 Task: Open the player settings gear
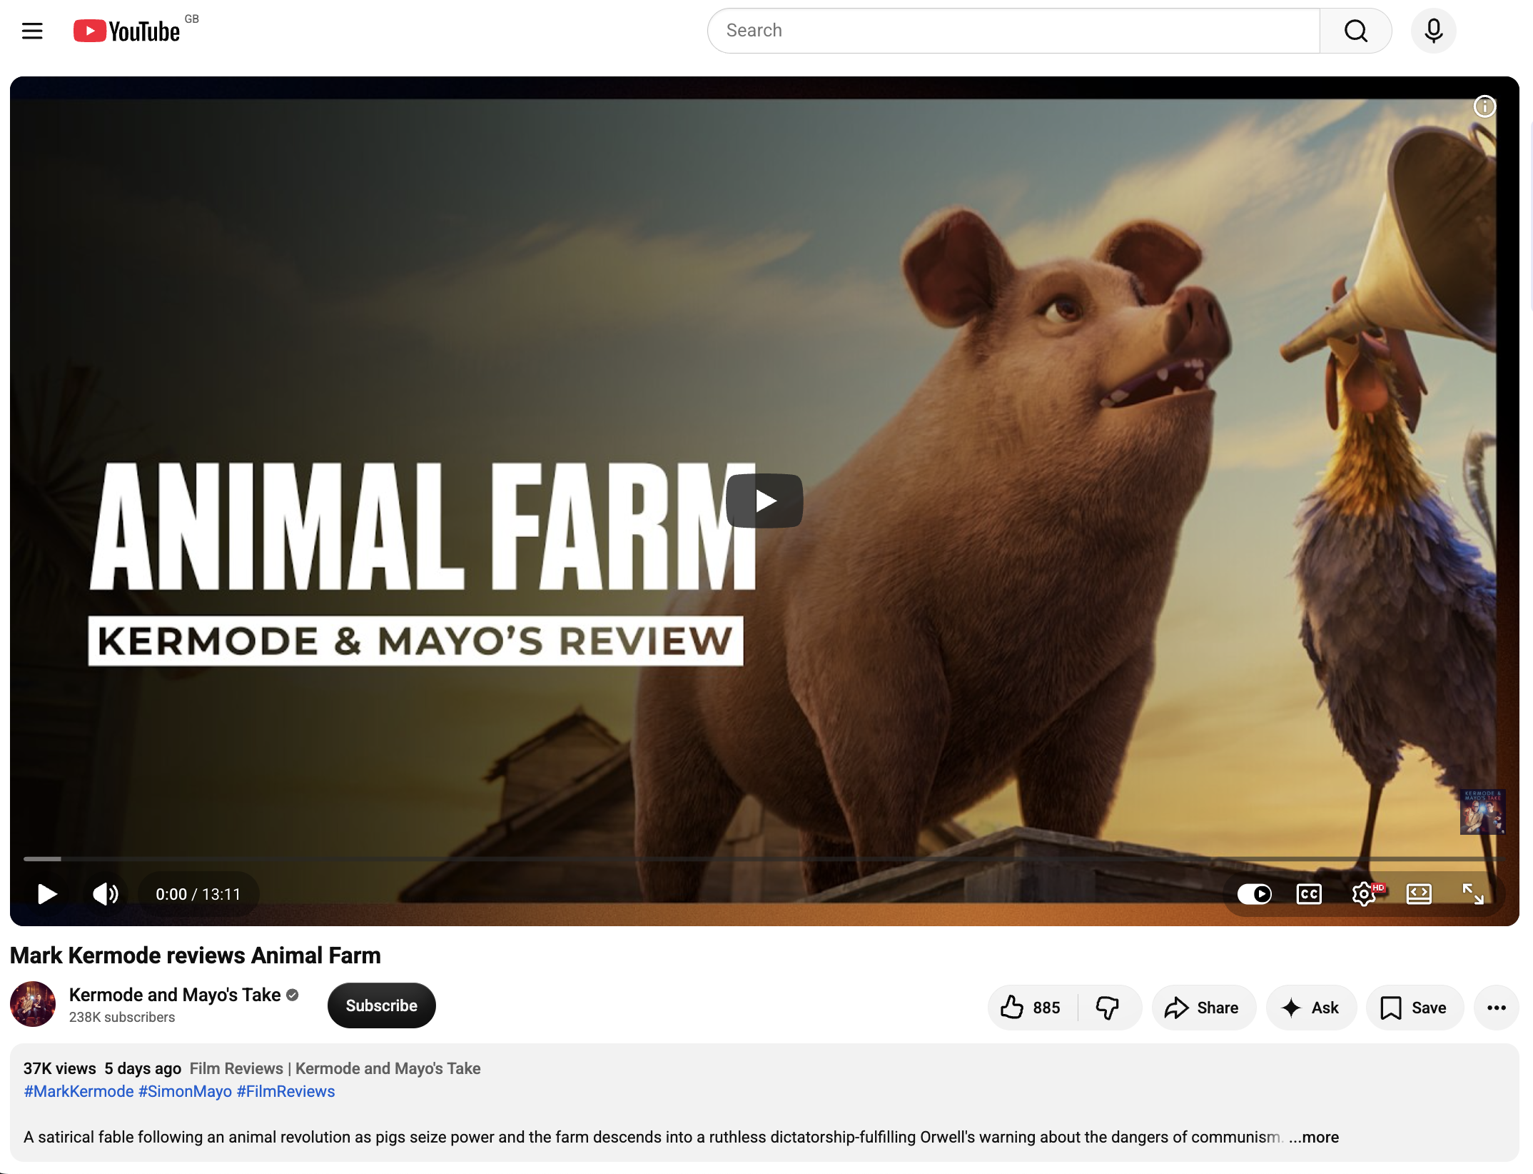[x=1364, y=894]
